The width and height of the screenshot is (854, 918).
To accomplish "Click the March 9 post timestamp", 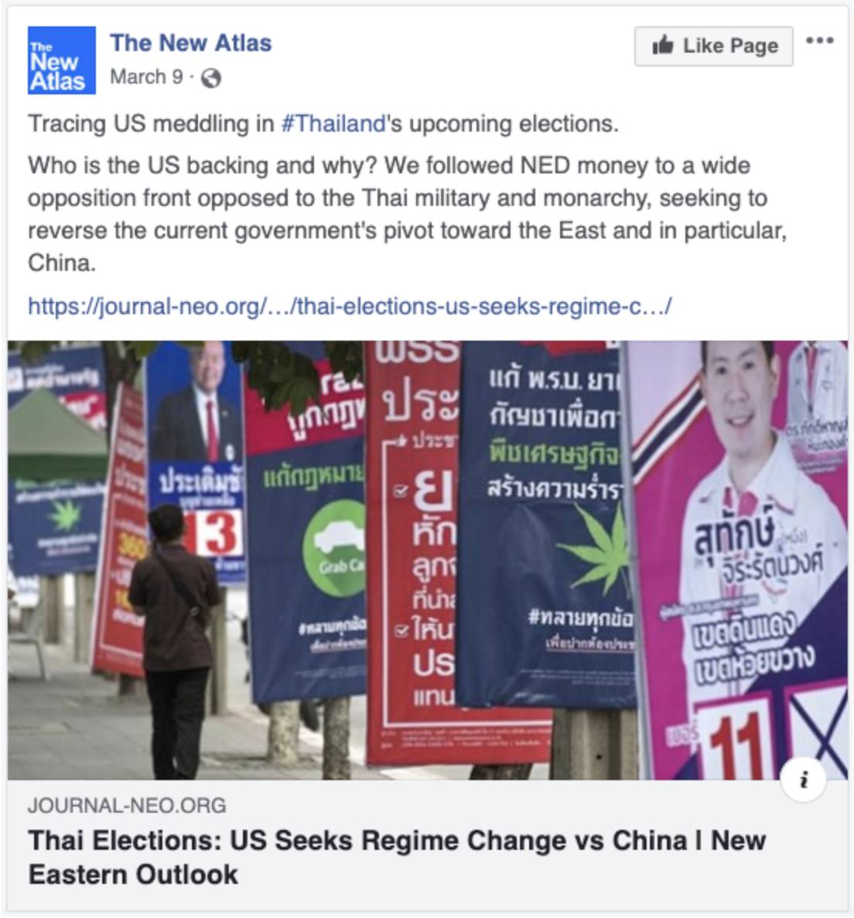I will 146,77.
